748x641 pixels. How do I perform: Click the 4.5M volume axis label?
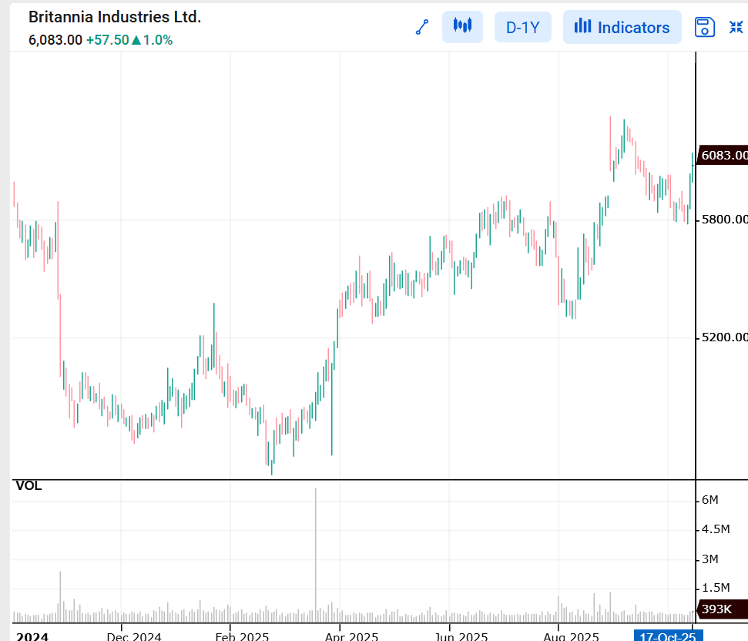click(716, 529)
